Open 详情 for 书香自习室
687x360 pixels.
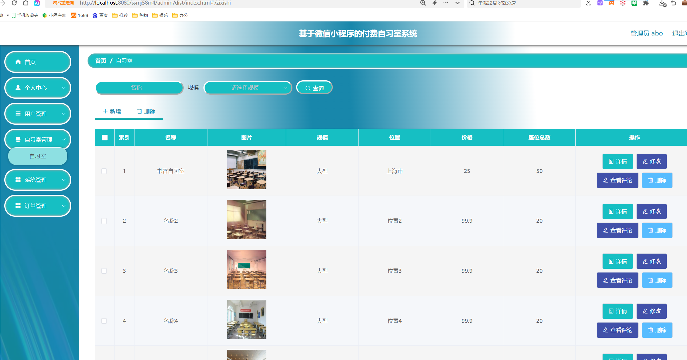[x=617, y=162]
